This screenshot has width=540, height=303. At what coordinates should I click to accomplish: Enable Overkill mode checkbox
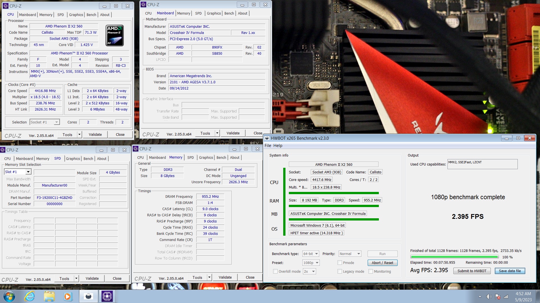click(275, 271)
